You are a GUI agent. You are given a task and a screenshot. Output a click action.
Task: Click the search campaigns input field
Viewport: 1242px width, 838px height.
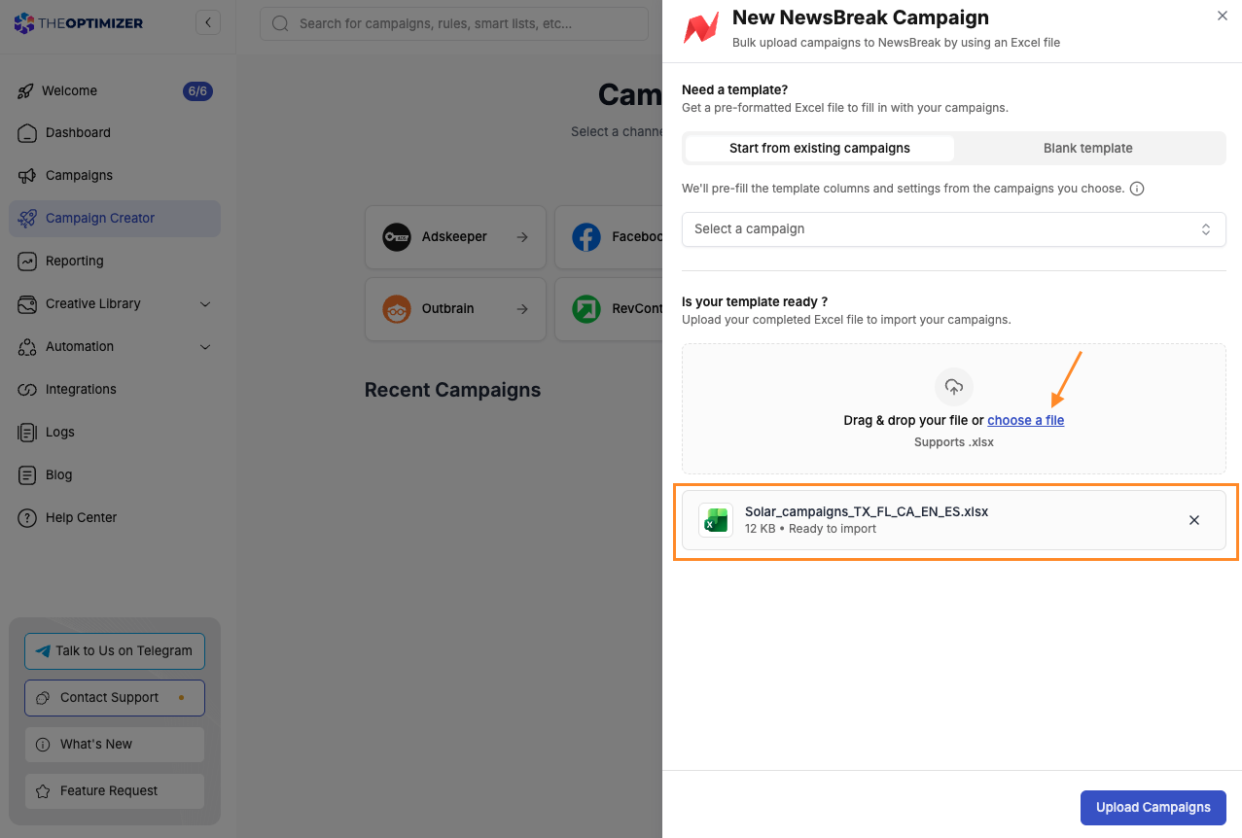pyautogui.click(x=454, y=23)
